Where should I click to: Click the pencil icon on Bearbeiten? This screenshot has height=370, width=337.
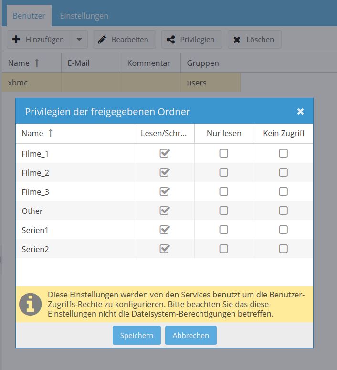click(x=102, y=40)
